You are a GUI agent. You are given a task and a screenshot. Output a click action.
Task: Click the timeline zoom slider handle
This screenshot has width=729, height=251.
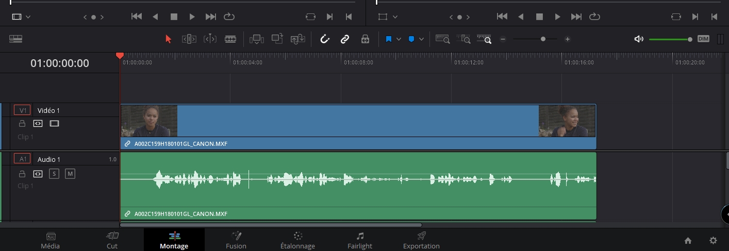point(543,39)
